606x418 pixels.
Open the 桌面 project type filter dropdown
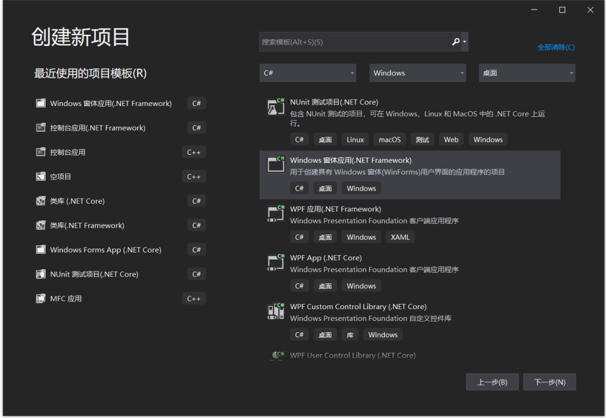tap(527, 73)
